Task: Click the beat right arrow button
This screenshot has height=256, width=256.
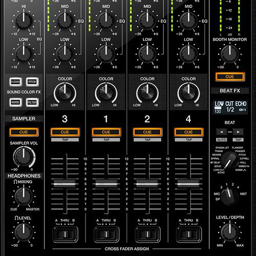Action: (x=238, y=132)
